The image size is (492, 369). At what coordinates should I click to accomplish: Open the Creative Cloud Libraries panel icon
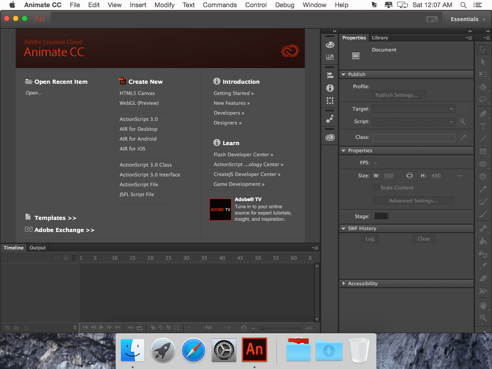330,137
